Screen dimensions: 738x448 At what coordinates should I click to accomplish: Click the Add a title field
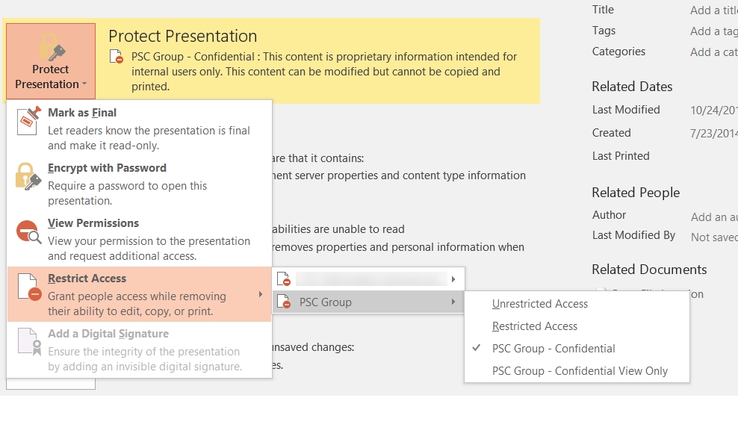point(713,10)
